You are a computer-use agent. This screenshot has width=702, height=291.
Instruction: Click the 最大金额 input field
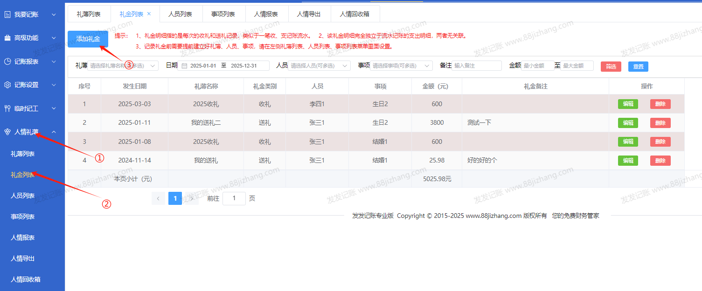[577, 66]
